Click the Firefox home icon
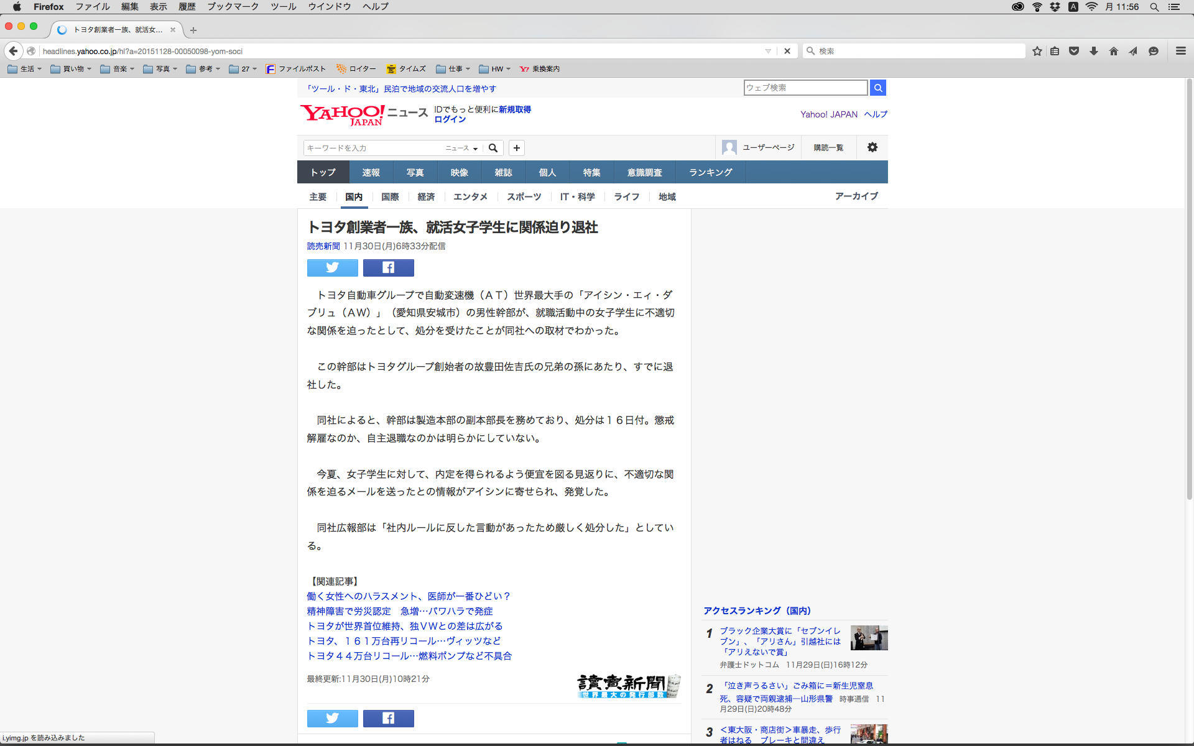 point(1113,51)
